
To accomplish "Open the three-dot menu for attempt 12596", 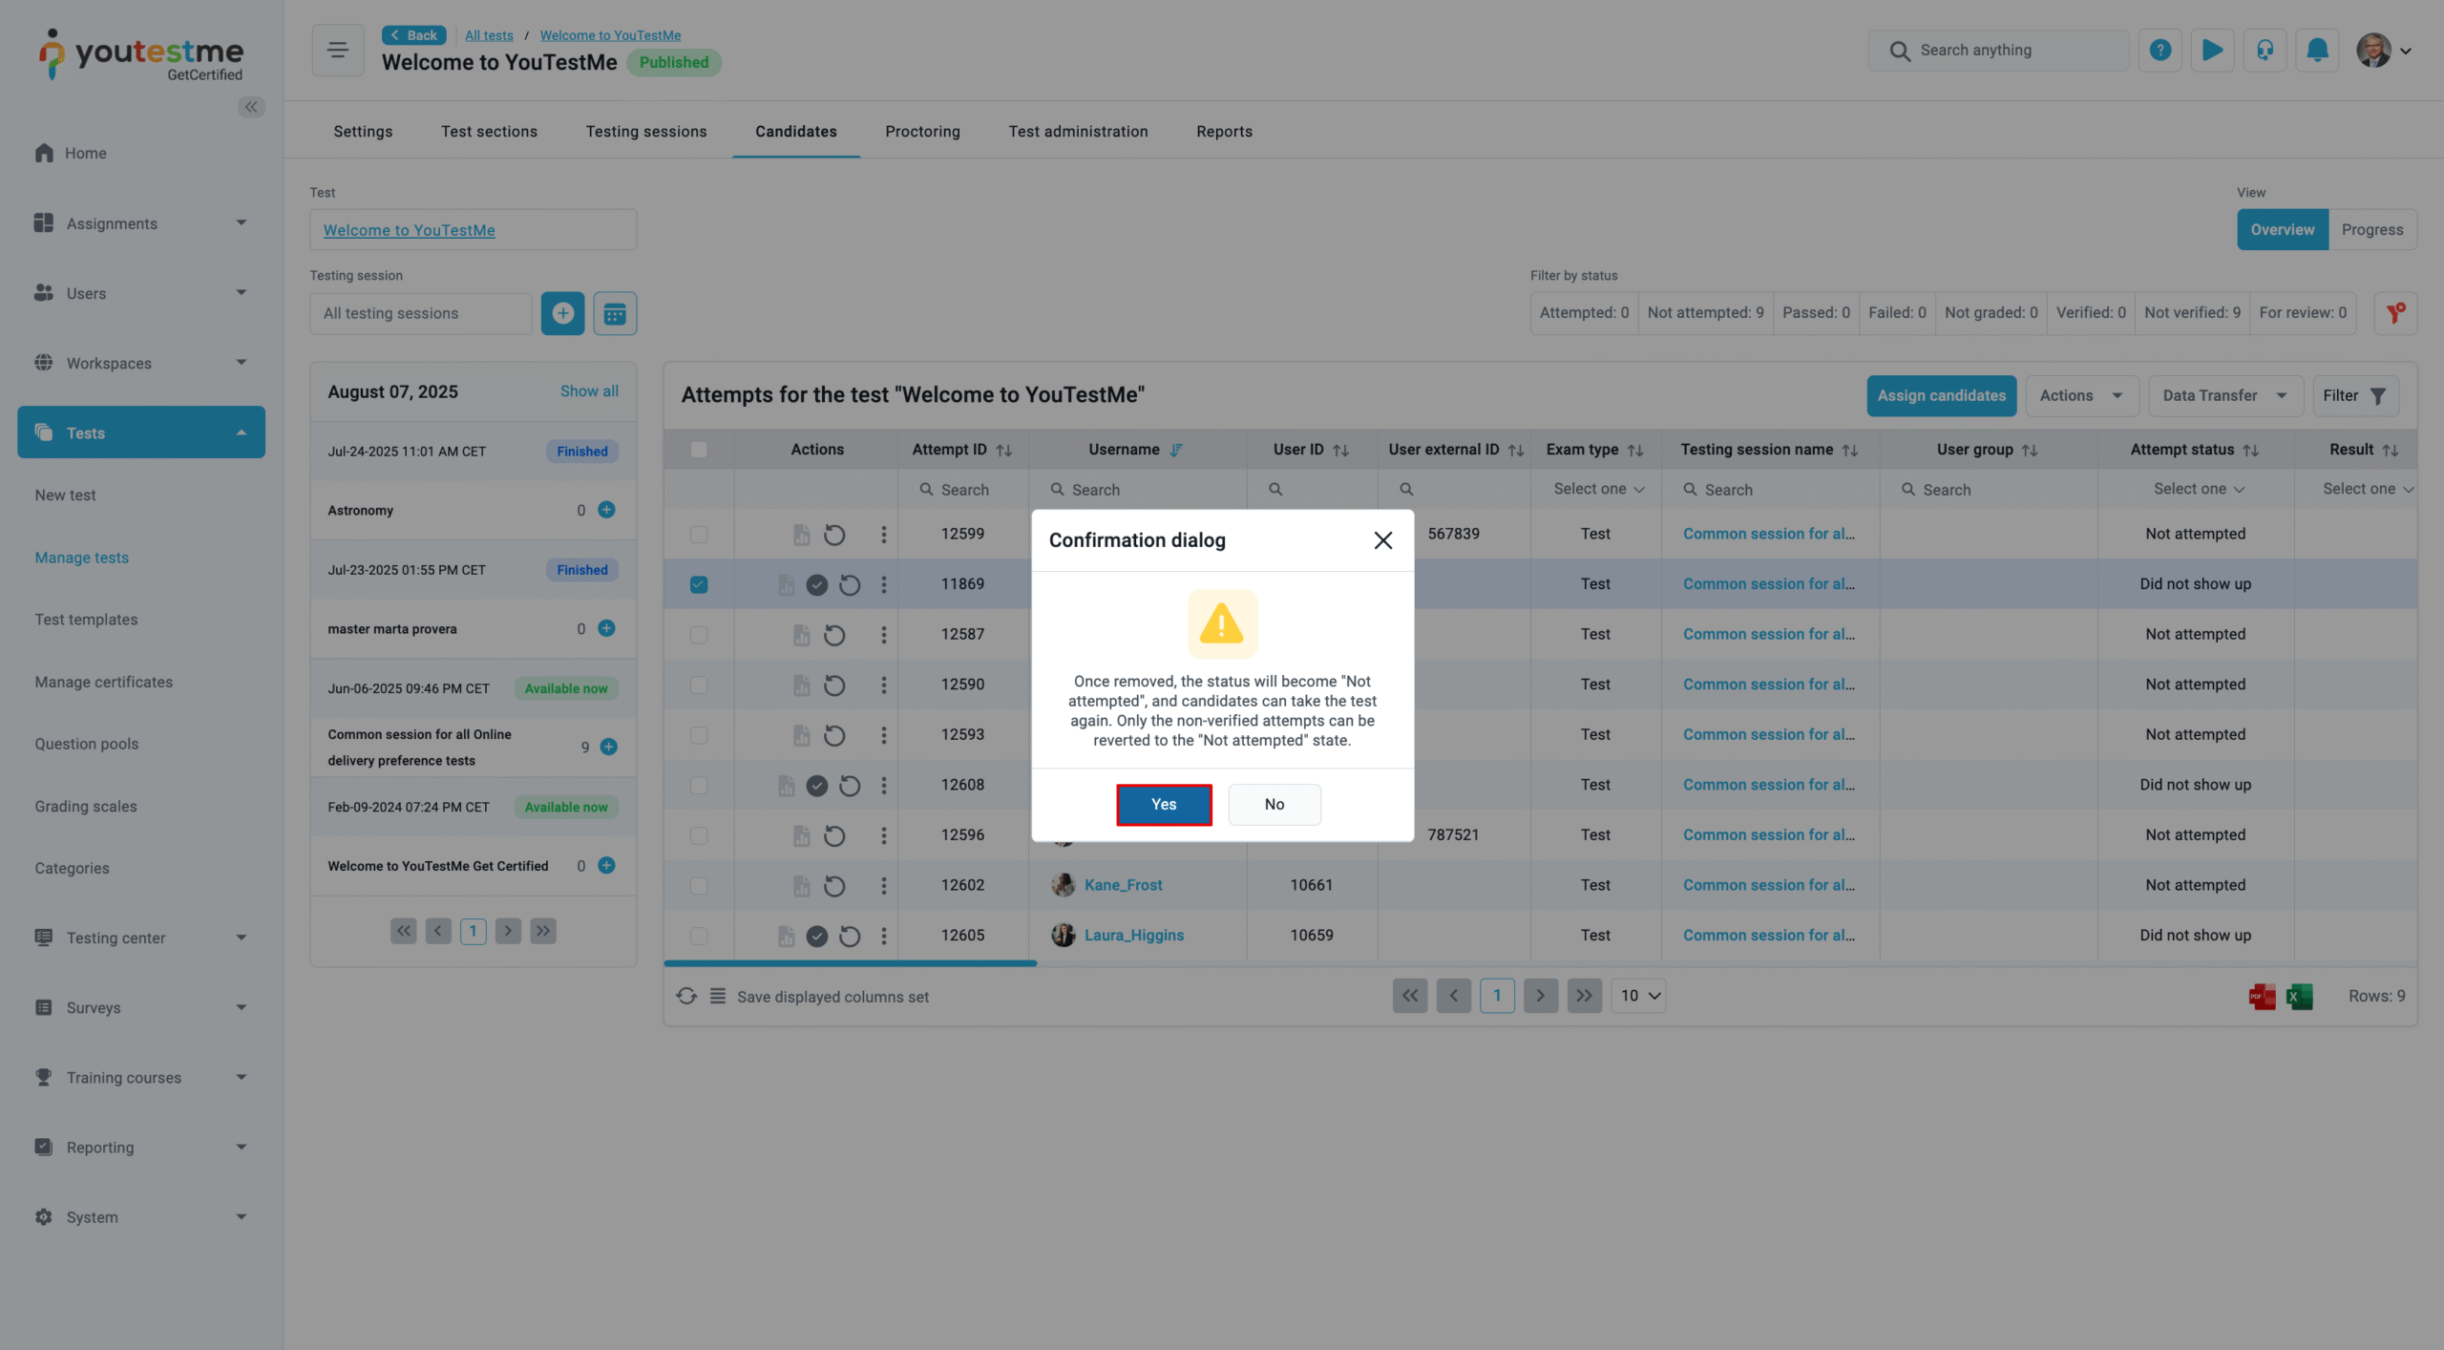I will click(x=883, y=835).
